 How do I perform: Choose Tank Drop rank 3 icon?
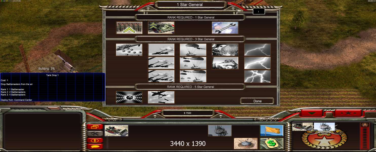pos(193,76)
